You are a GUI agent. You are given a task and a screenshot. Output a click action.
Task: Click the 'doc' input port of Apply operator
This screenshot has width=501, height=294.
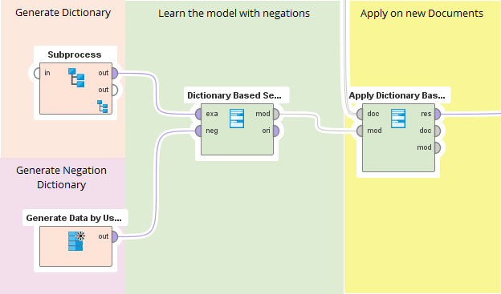(x=360, y=114)
